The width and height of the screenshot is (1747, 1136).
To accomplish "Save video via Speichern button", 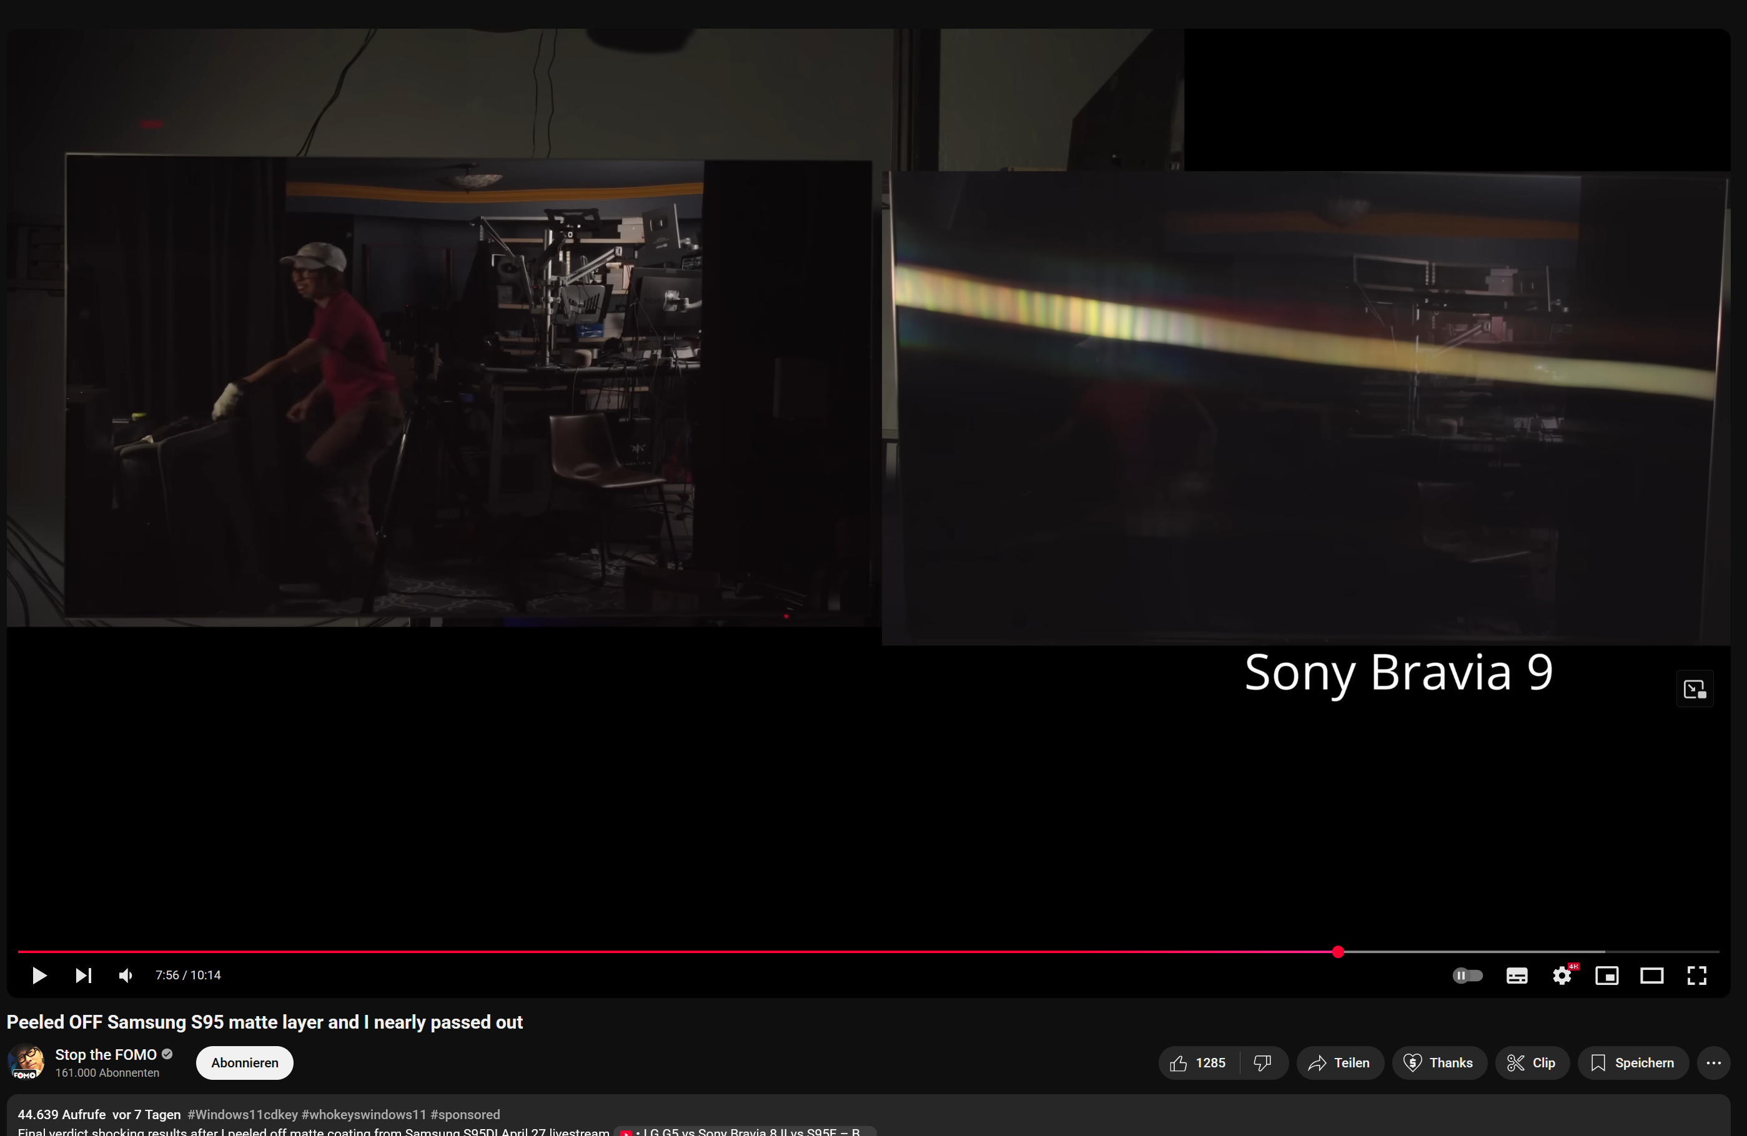I will click(x=1633, y=1063).
